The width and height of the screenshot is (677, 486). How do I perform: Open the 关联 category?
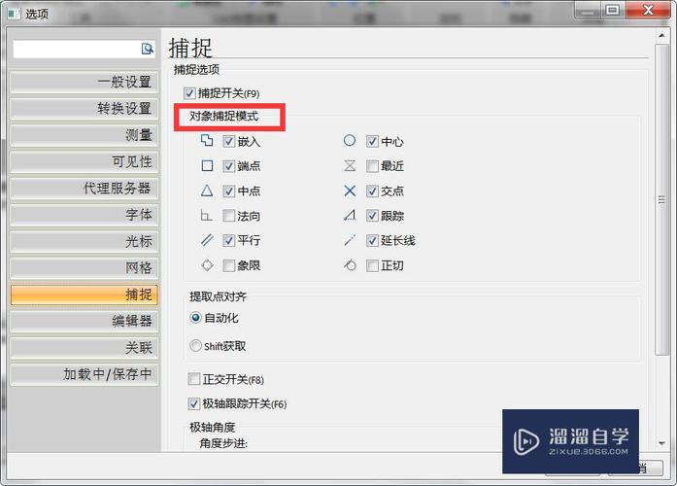(x=85, y=348)
